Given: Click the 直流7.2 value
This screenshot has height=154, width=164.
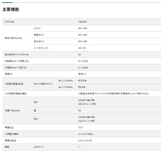Looking at the screenshot, I should coord(82,74).
